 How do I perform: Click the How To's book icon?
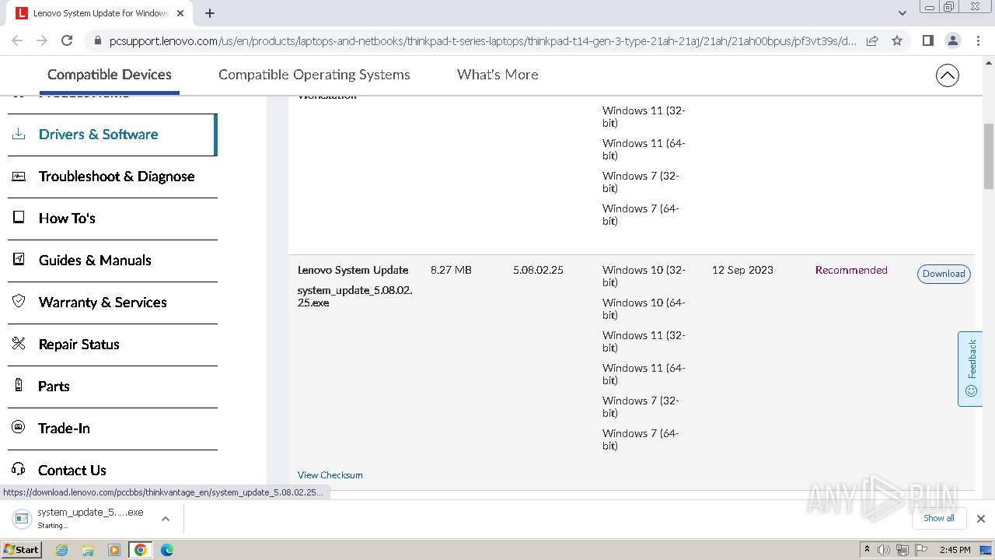(19, 218)
